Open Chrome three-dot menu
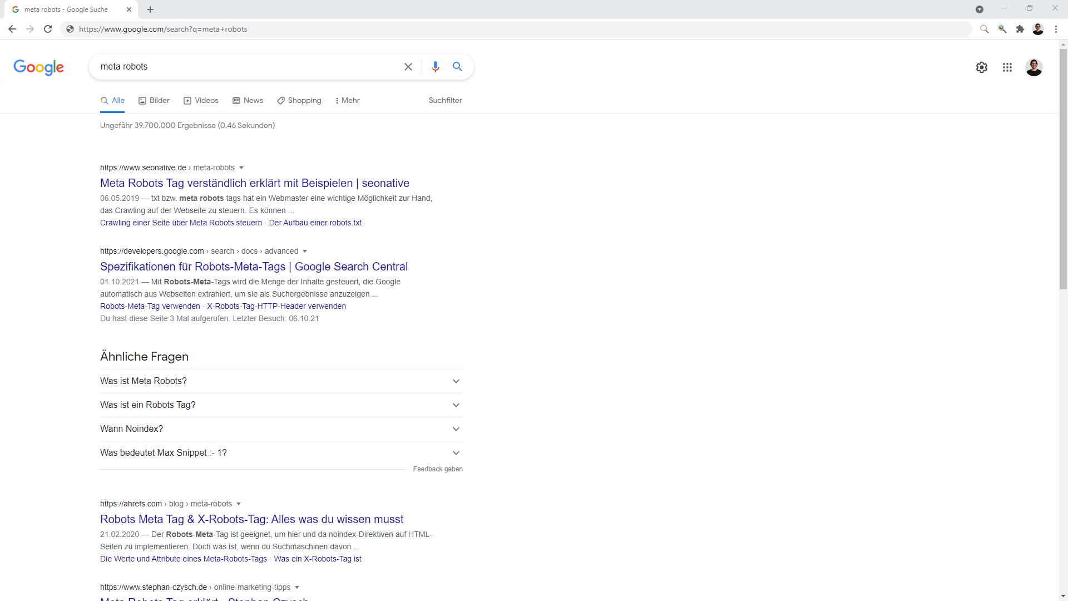This screenshot has height=601, width=1068. coord(1056,29)
